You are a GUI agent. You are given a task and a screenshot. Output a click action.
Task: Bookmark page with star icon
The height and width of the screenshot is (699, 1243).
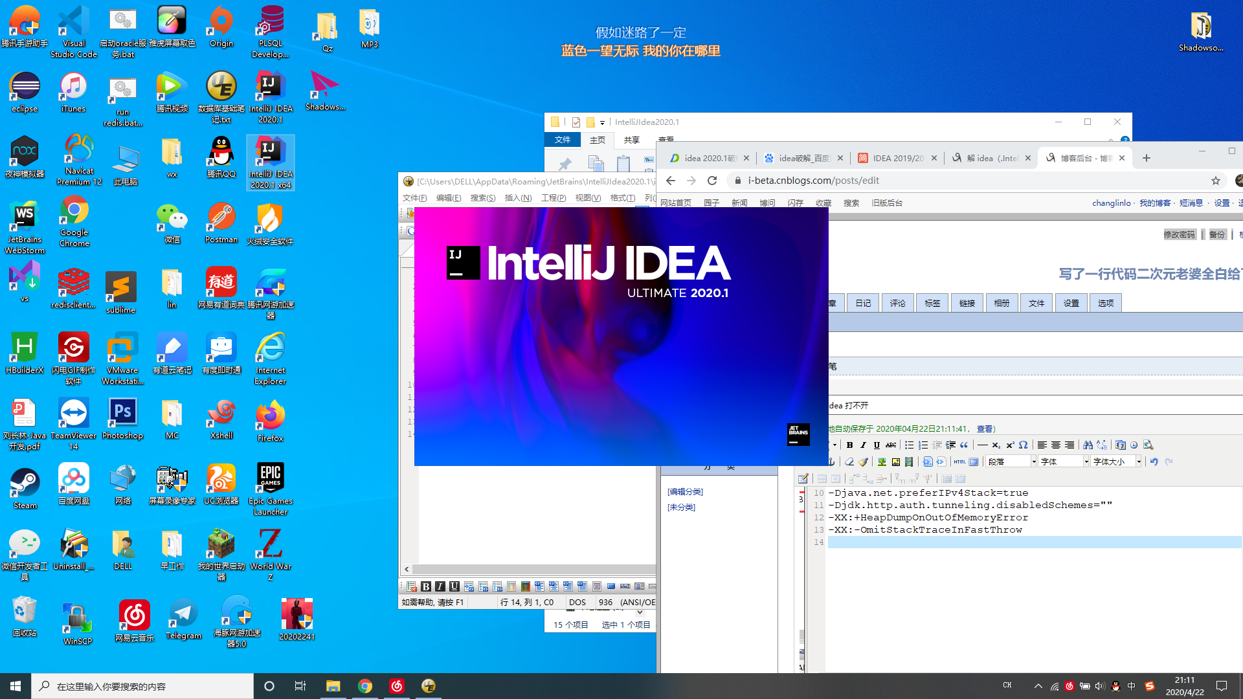1216,181
